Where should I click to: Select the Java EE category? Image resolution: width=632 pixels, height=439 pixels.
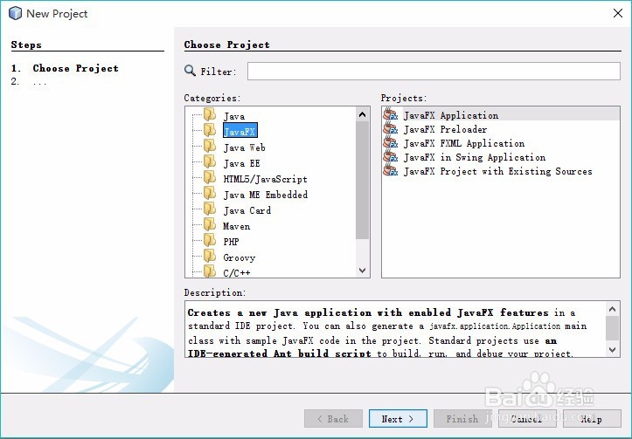241,163
